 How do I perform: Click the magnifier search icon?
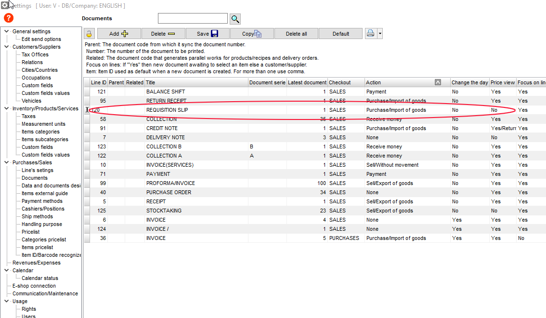point(235,19)
